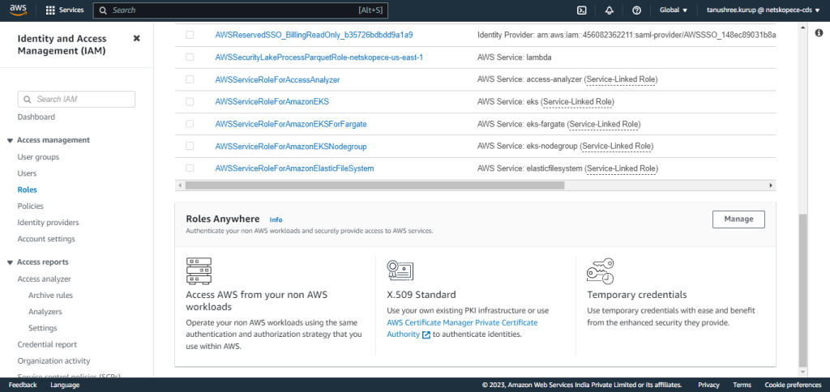Viewport: 830px width, 392px height.
Task: Open Users in the sidebar
Action: (x=27, y=173)
